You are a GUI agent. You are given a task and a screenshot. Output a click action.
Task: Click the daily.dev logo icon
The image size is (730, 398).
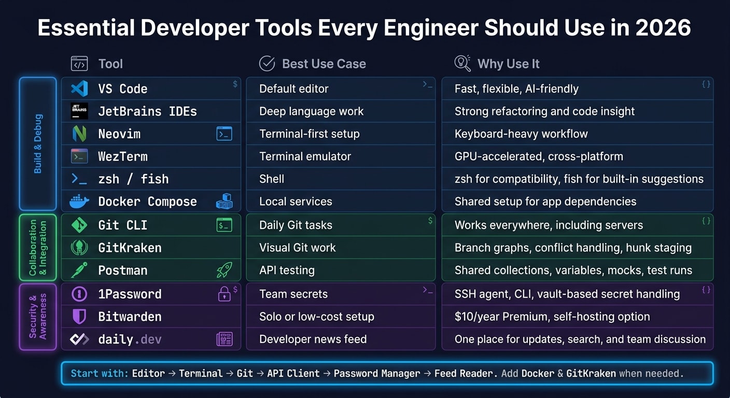pyautogui.click(x=79, y=339)
